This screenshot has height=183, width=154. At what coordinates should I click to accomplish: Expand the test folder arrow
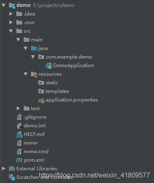(18, 108)
